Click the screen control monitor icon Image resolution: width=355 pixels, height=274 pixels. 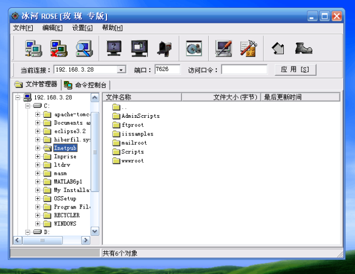click(x=139, y=48)
